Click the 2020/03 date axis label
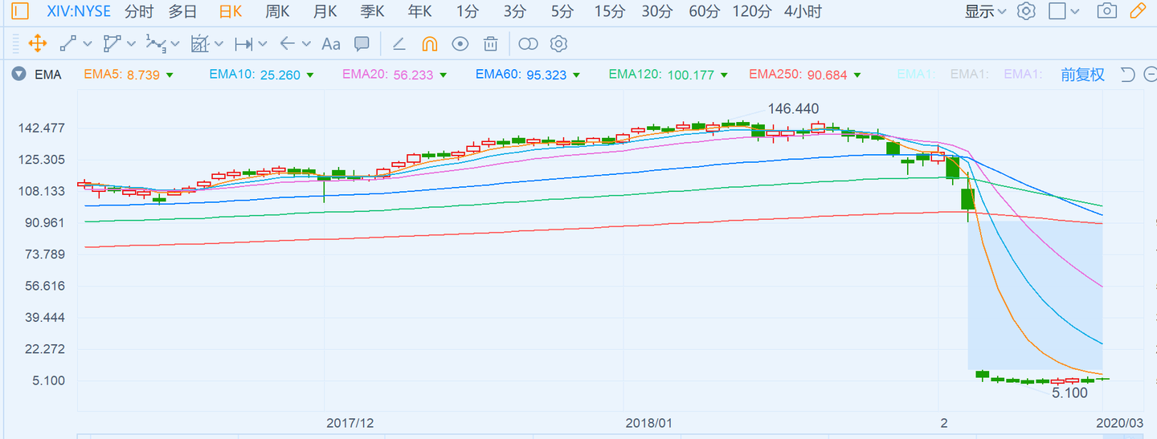1157x439 pixels. [1119, 422]
